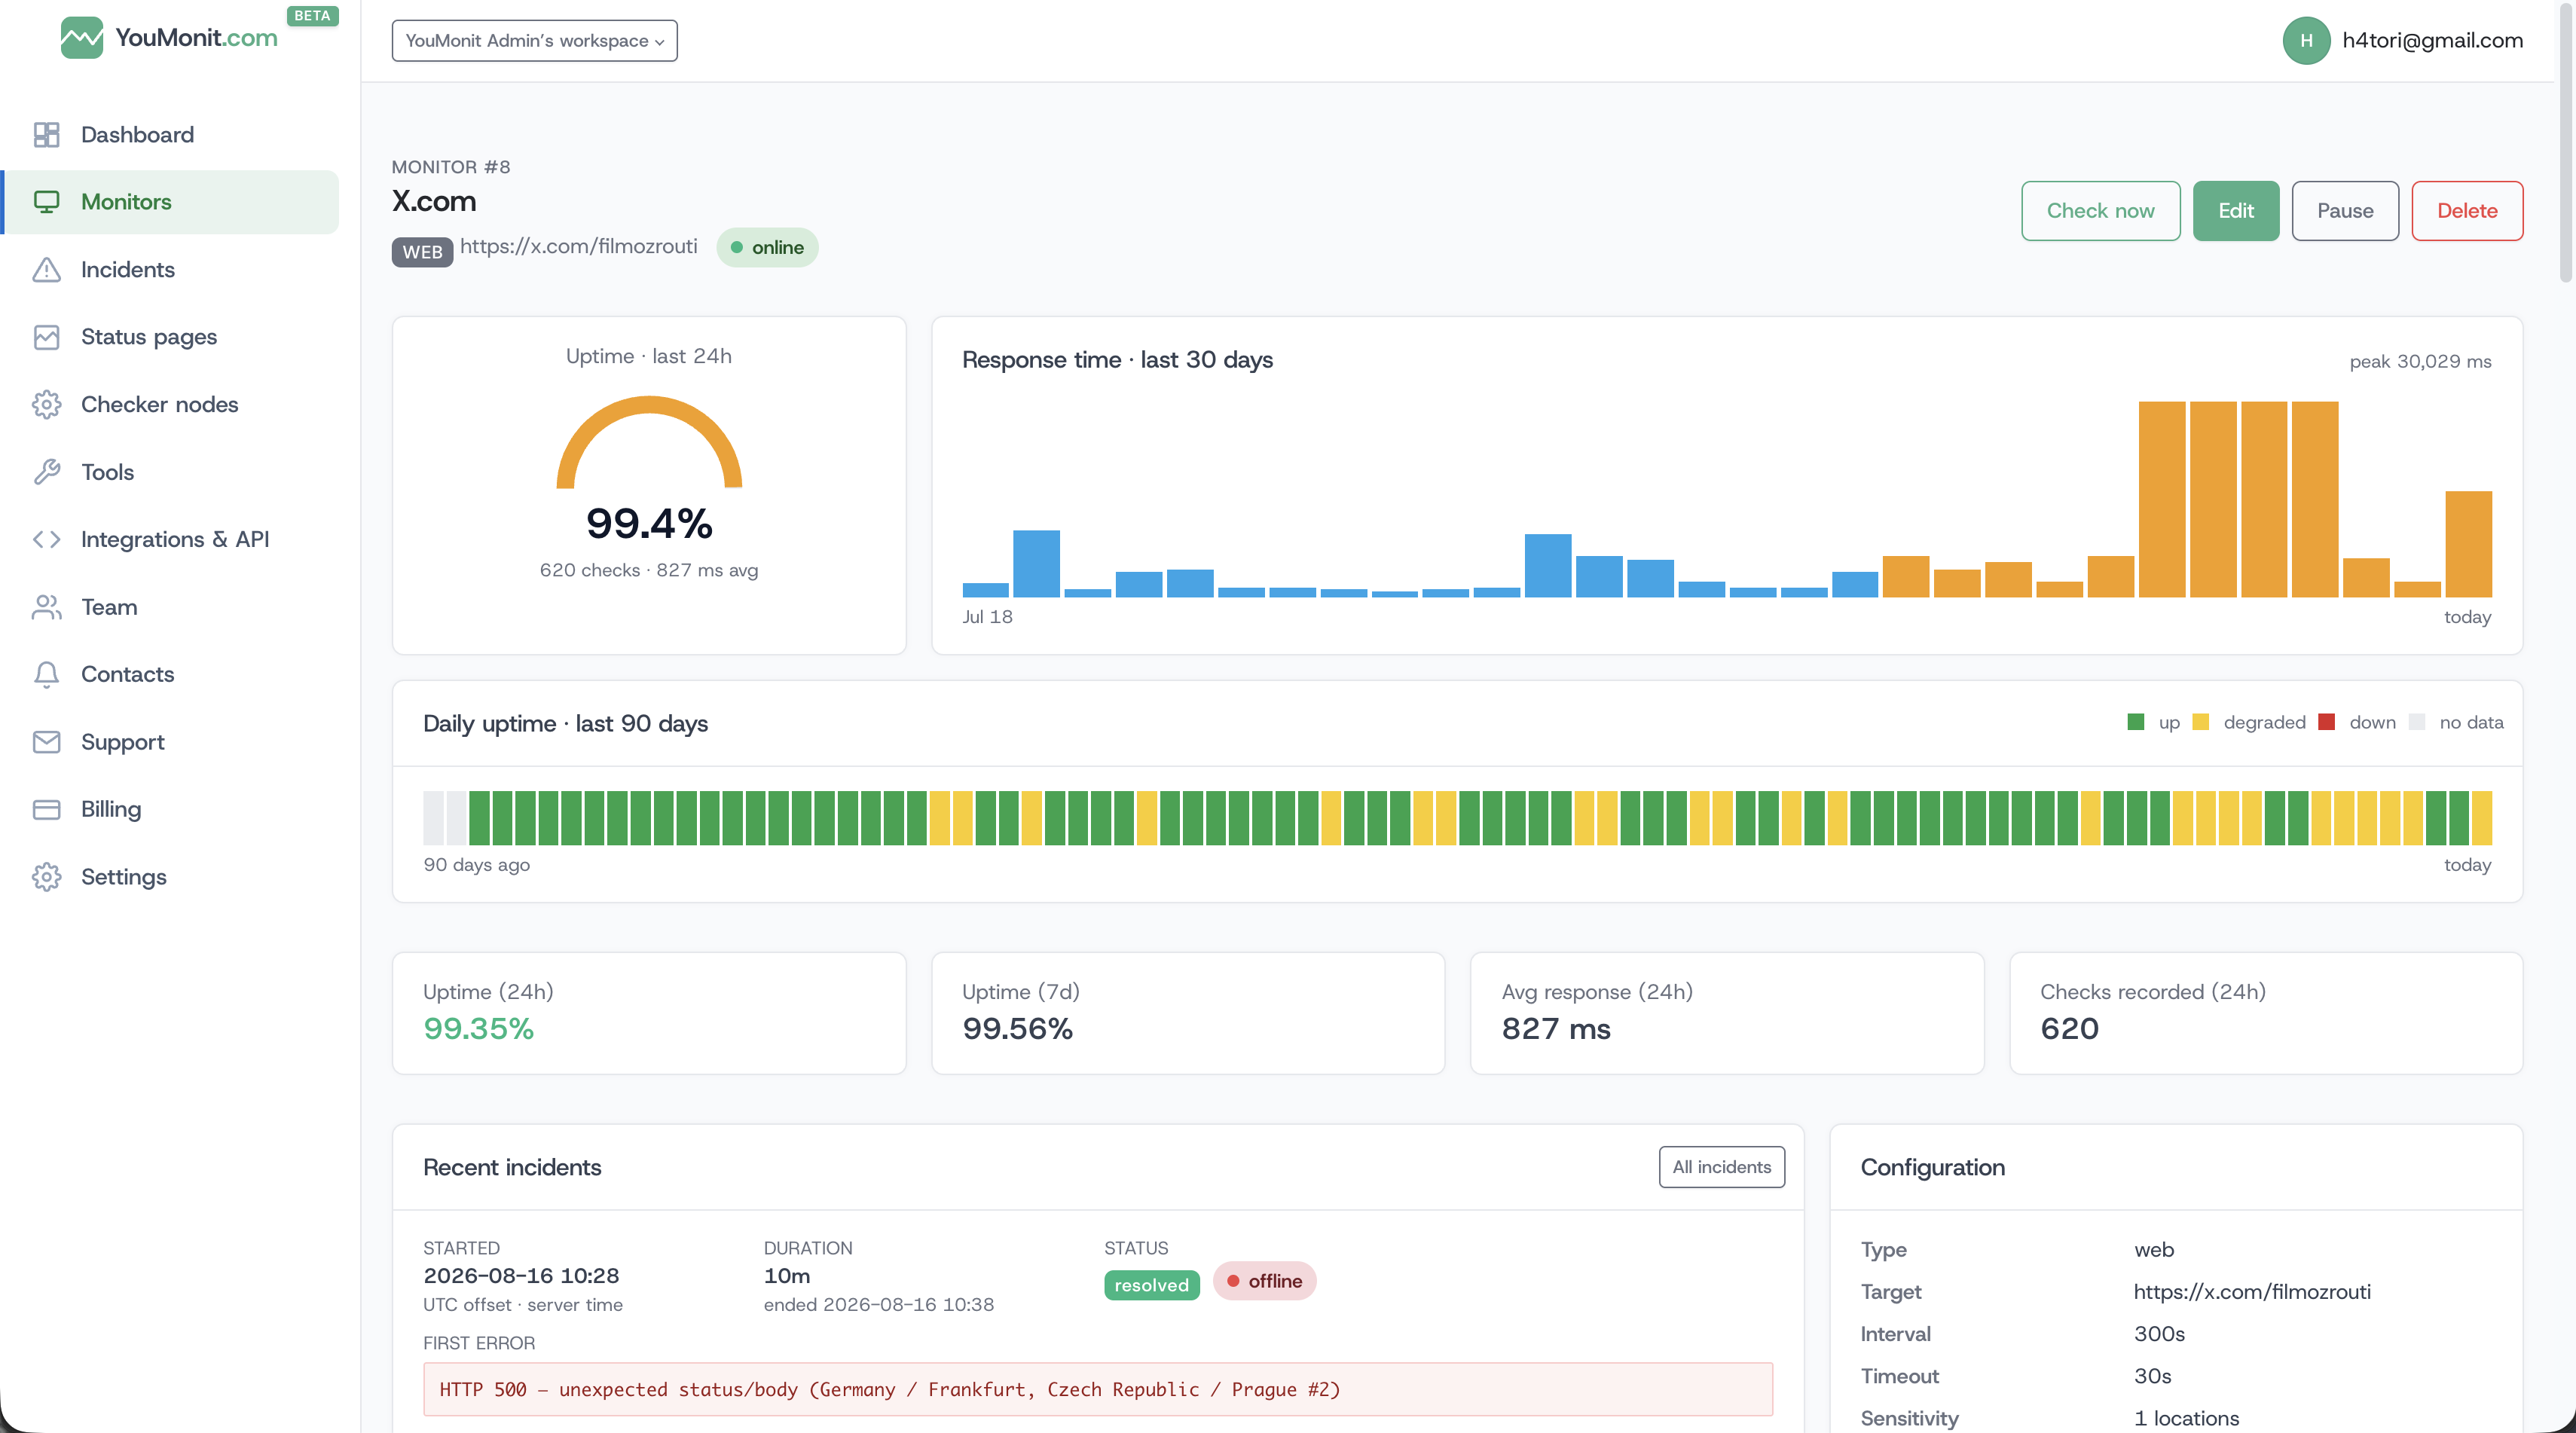Click the Avg response 827 ms value
Image resolution: width=2576 pixels, height=1433 pixels.
tap(1555, 1028)
